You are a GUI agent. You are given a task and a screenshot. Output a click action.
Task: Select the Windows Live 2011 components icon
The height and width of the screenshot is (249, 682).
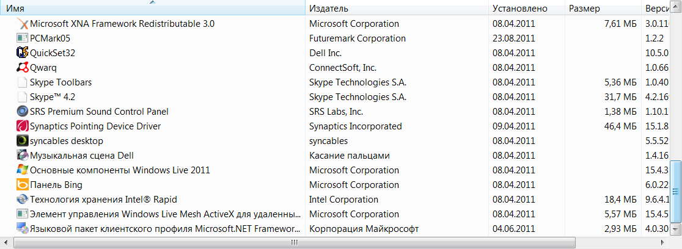[x=23, y=170]
